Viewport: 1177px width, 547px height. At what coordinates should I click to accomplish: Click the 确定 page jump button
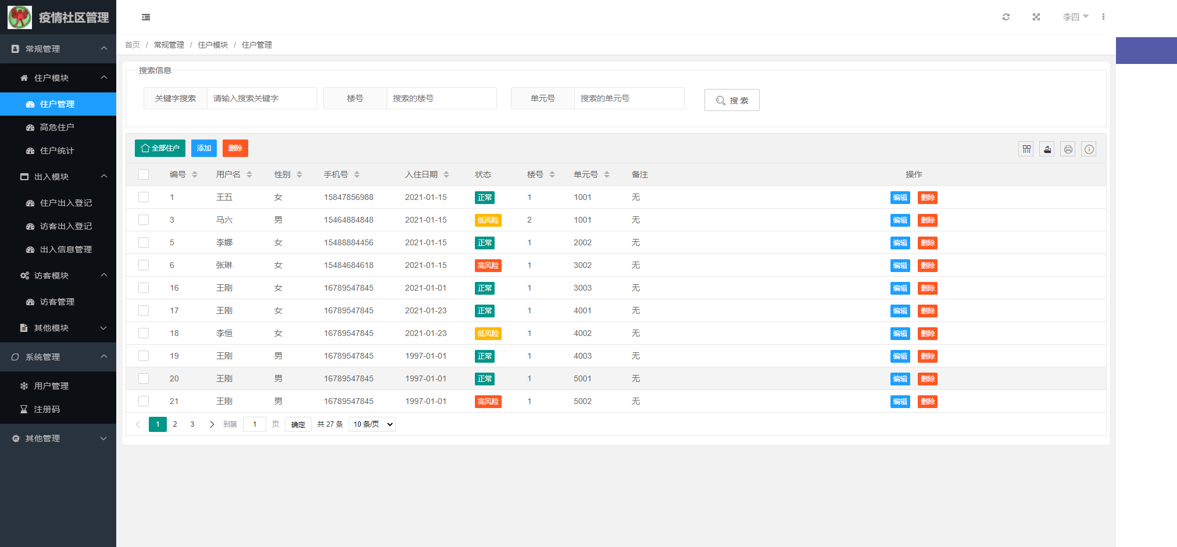pos(298,424)
